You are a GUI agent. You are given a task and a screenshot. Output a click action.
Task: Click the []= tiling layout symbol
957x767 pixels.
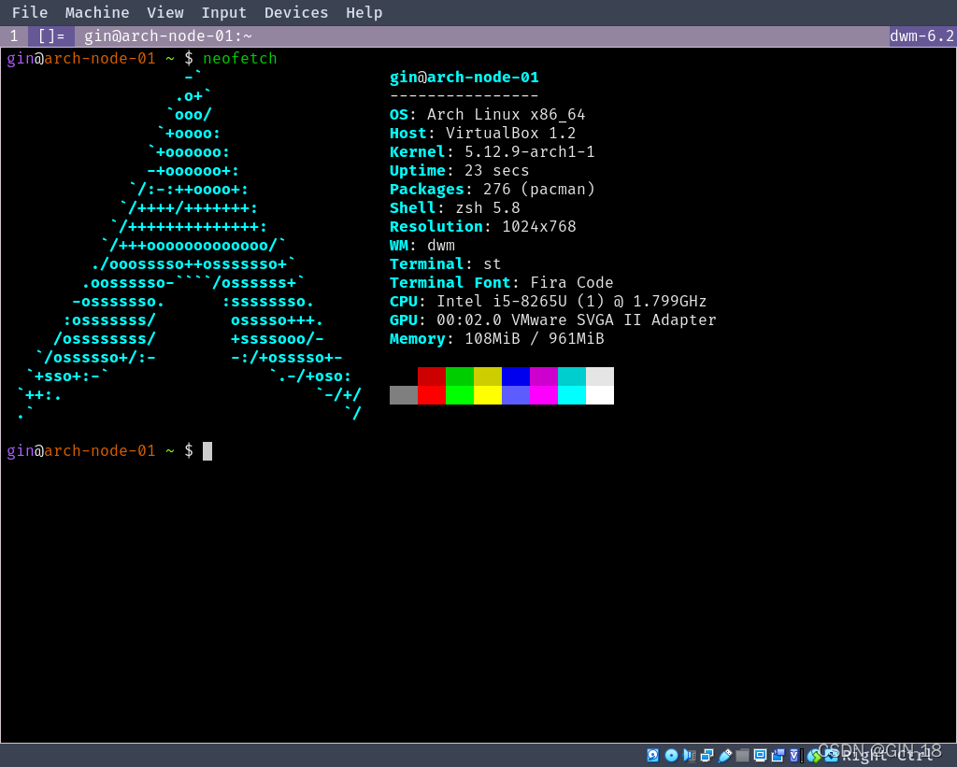click(51, 36)
